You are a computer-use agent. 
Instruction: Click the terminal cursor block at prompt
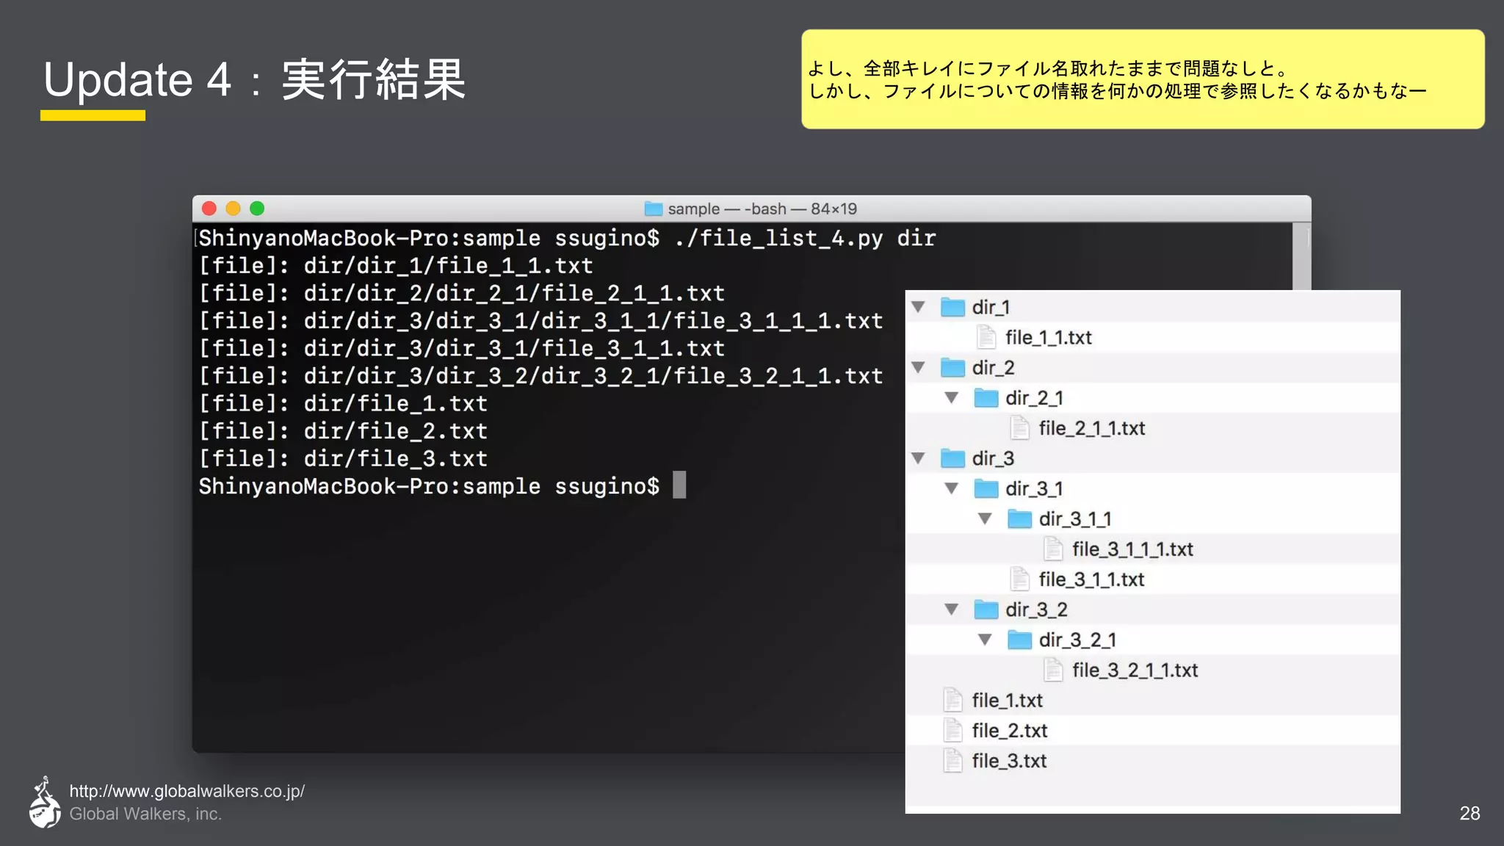pyautogui.click(x=680, y=485)
